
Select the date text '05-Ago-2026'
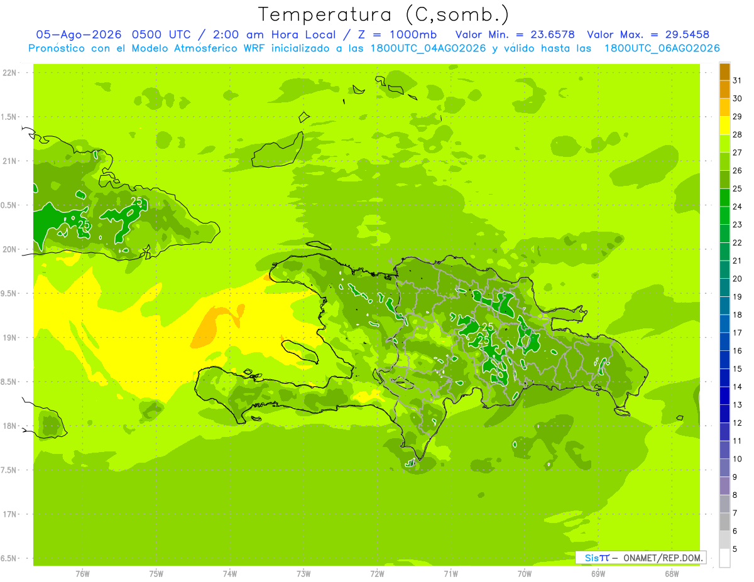click(79, 35)
